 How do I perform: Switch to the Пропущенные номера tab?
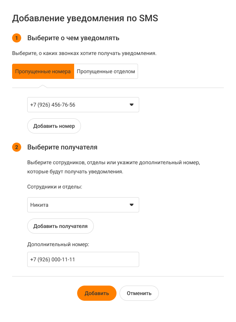(x=43, y=71)
